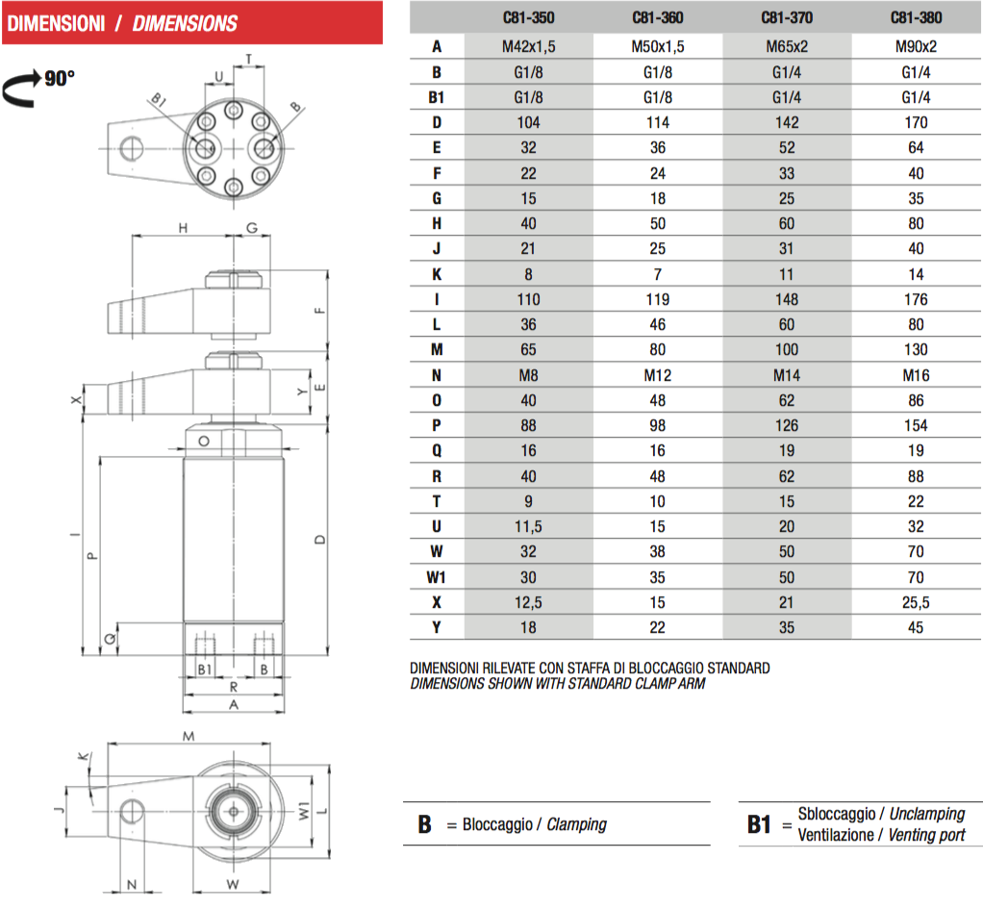Click the M42x1,5 thread value
983x909 pixels.
tap(528, 46)
